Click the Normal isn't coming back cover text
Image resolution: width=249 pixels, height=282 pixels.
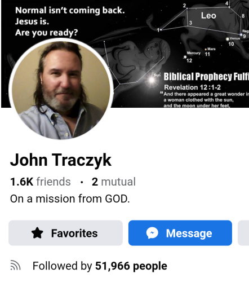[x=70, y=21]
